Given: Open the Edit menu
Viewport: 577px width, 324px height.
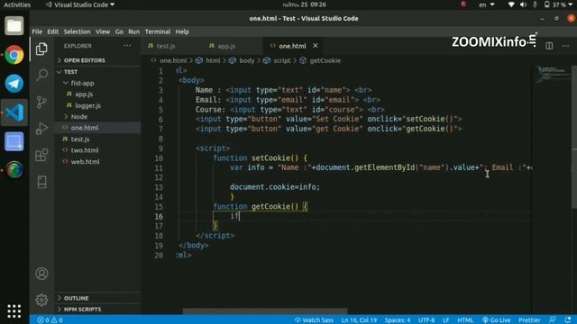Looking at the screenshot, I should tap(52, 31).
